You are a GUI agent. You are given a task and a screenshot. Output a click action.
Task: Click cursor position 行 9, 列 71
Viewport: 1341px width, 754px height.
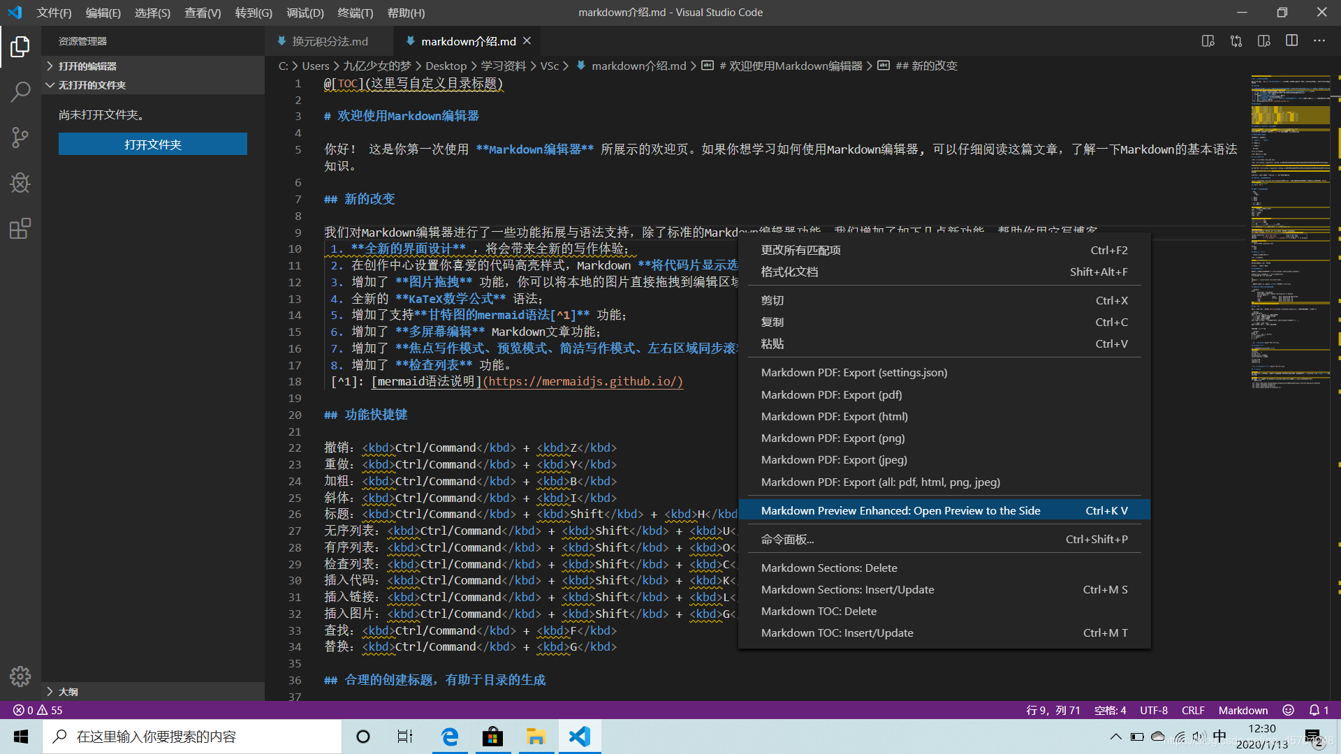coord(1053,710)
